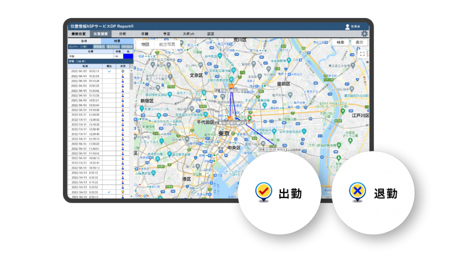Select the 2022/04/01 9:10:22 history row

point(99,182)
